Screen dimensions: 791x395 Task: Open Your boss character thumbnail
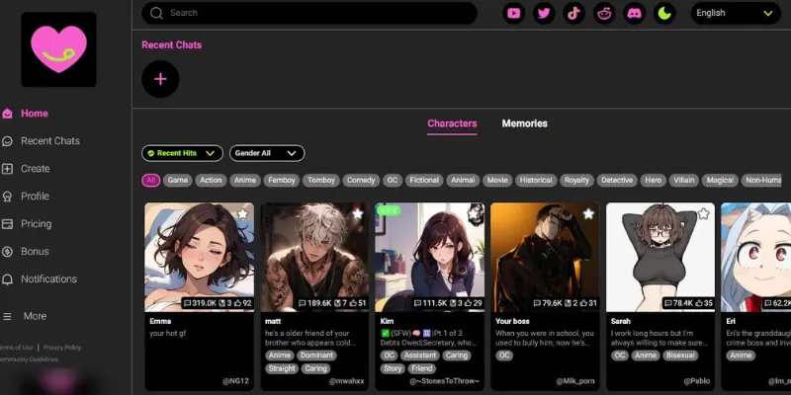[x=545, y=257]
